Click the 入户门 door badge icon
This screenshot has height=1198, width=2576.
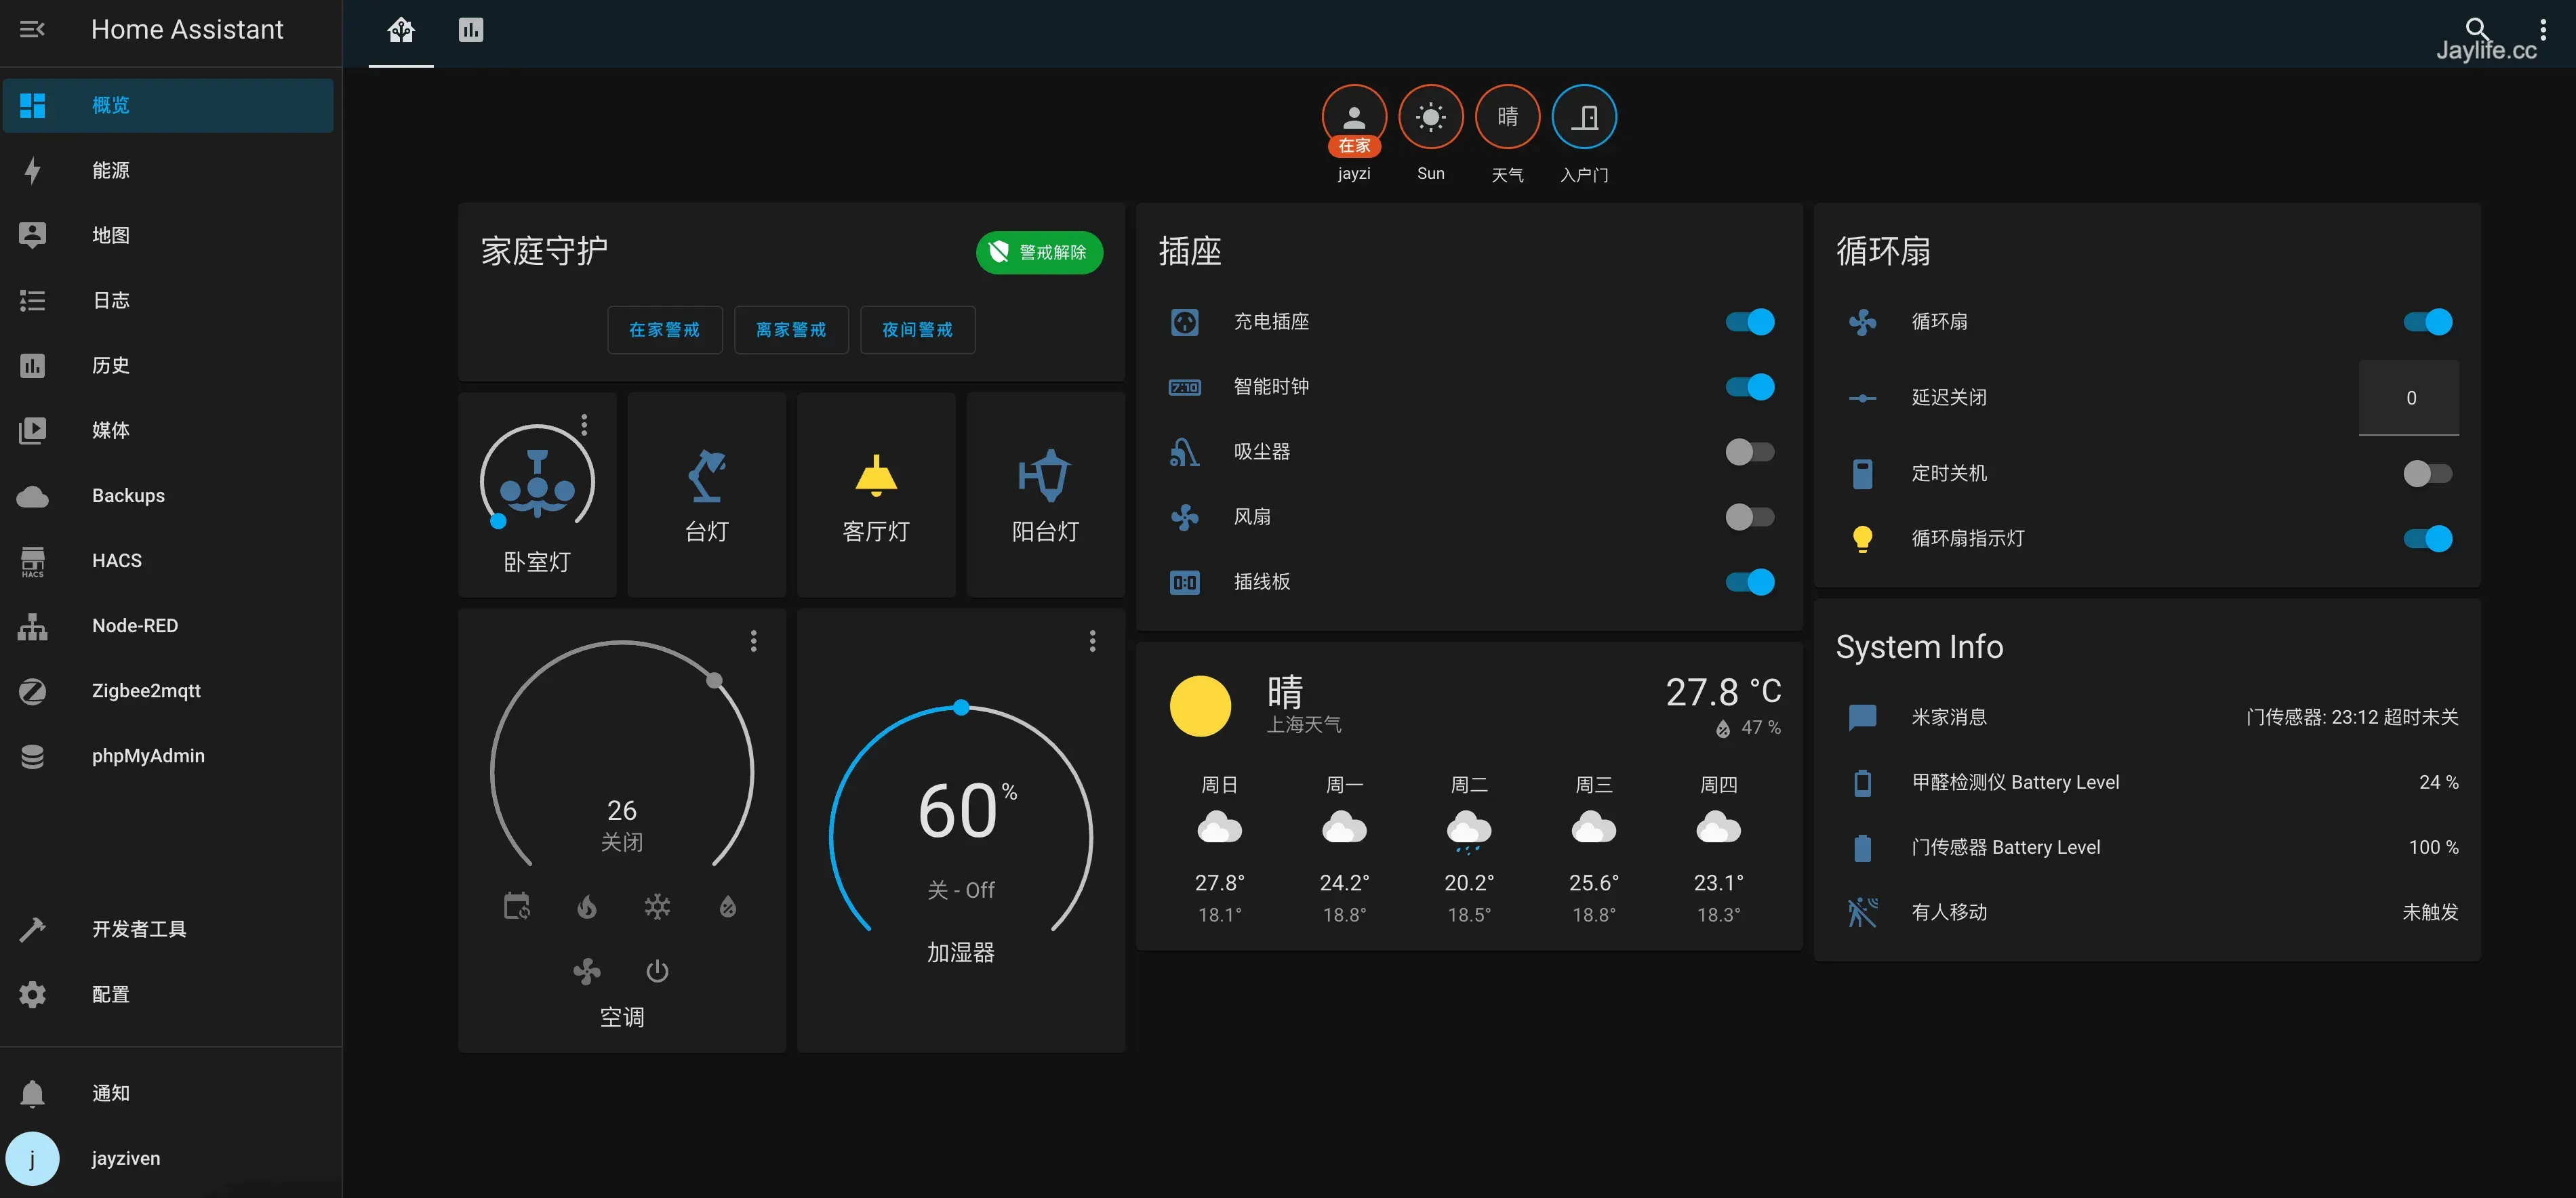(1584, 117)
